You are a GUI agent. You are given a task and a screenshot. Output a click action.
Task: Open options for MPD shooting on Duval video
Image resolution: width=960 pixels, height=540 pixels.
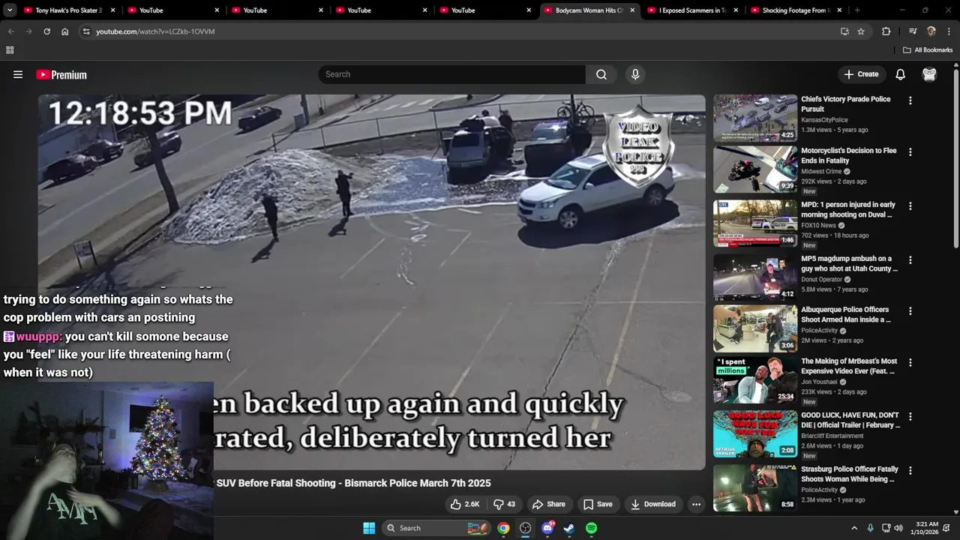tap(910, 205)
